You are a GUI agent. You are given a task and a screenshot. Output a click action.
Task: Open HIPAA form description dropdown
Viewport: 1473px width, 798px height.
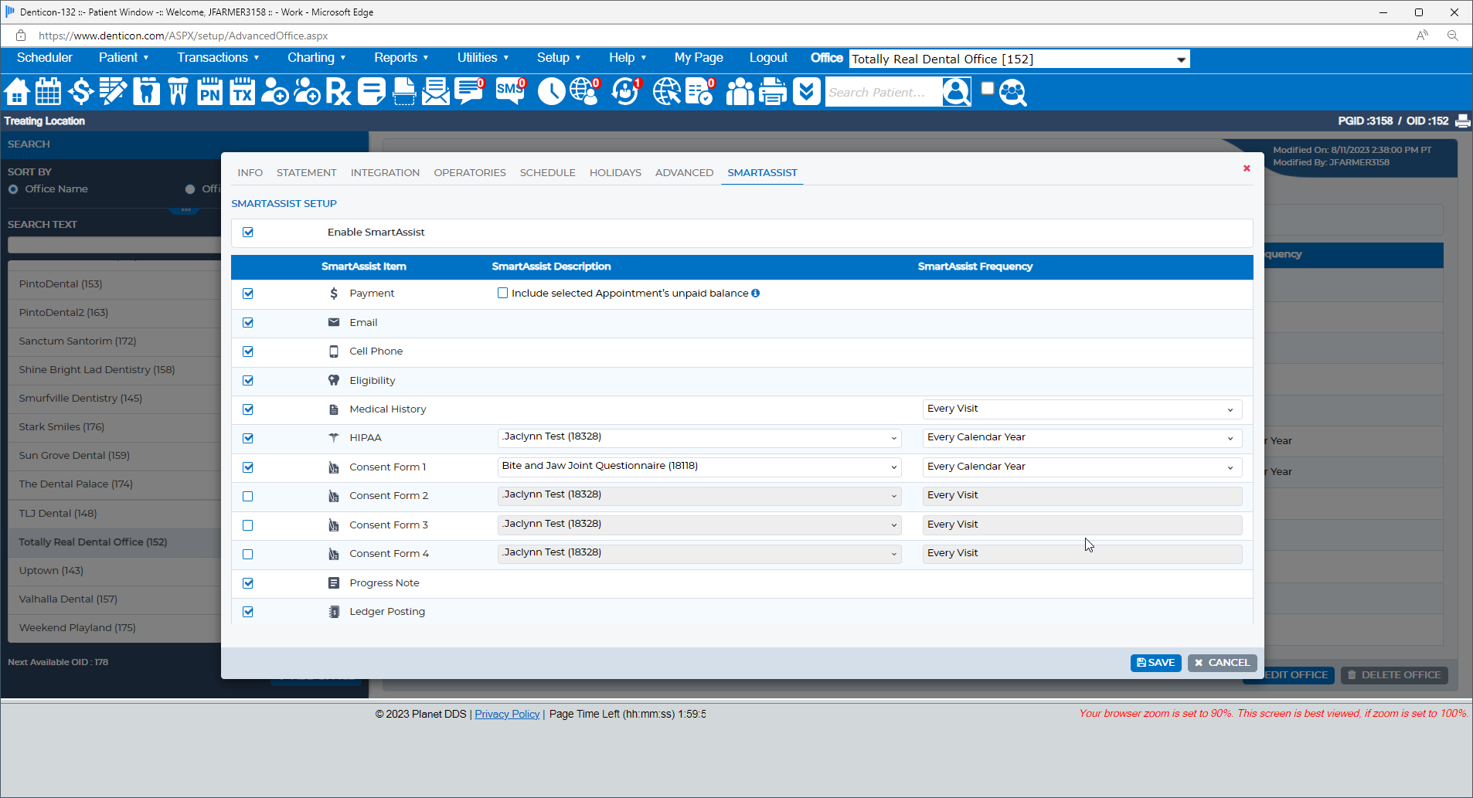pyautogui.click(x=699, y=437)
